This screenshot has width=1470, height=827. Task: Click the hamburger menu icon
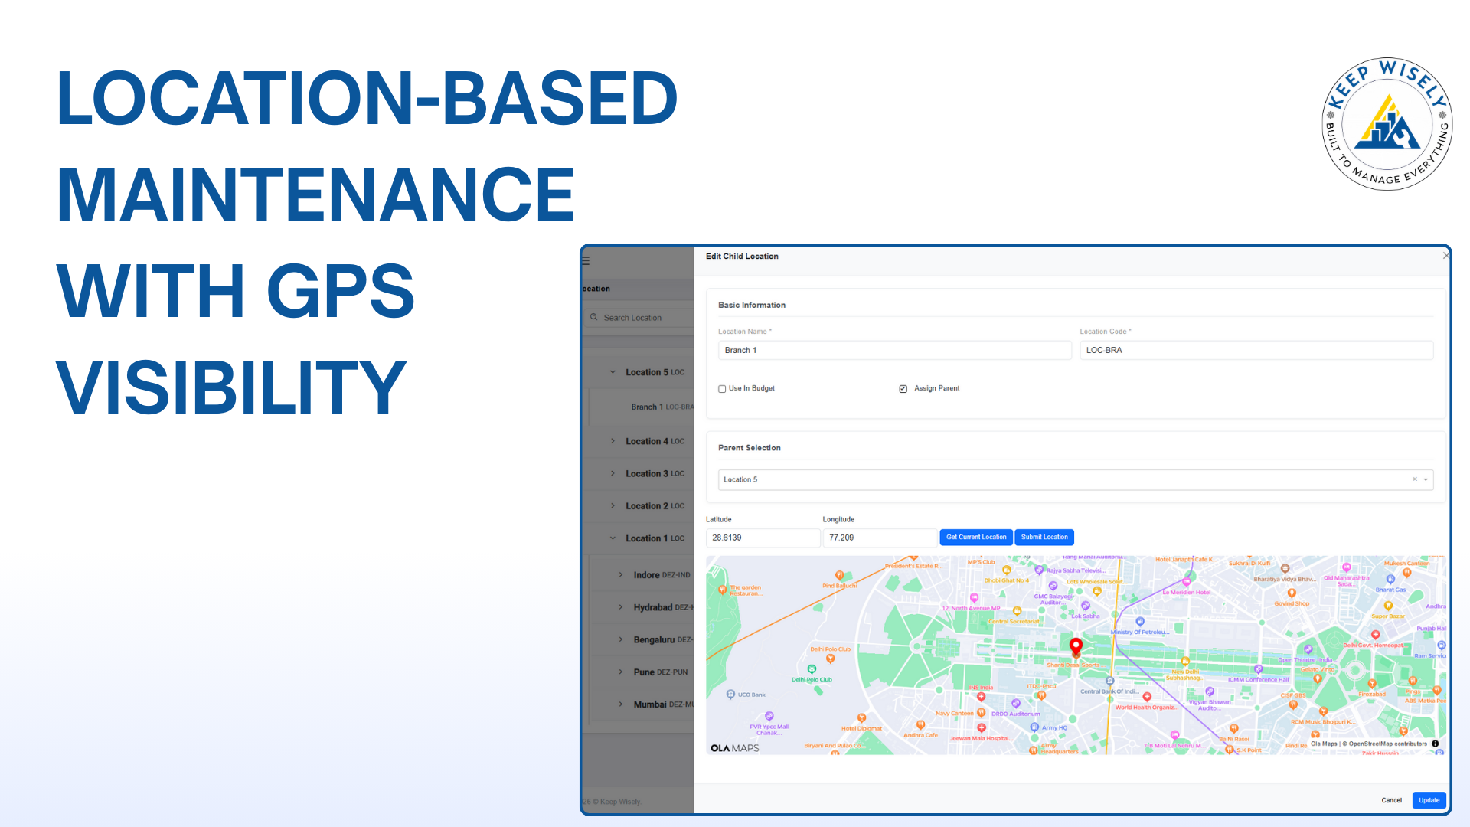pyautogui.click(x=586, y=260)
